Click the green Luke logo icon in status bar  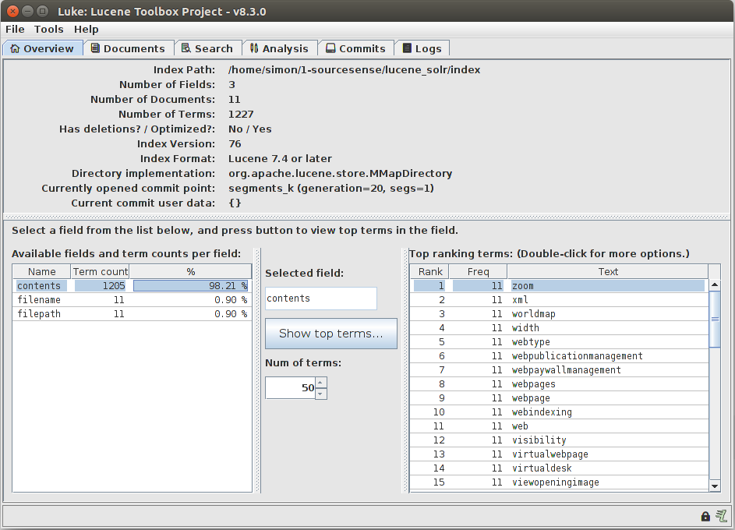coord(721,516)
